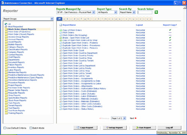Click the green checkmark for Copy of Open Work Order List by Shop
187x135 pixels.
point(170,40)
